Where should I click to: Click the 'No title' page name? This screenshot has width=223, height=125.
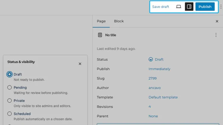pos(110,35)
